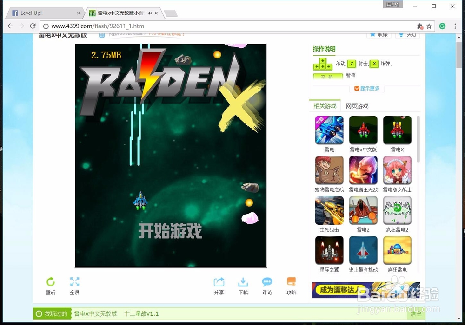465x325 pixels.
Task: Close the 雷电x中文无敌版 tab
Action: click(156, 13)
